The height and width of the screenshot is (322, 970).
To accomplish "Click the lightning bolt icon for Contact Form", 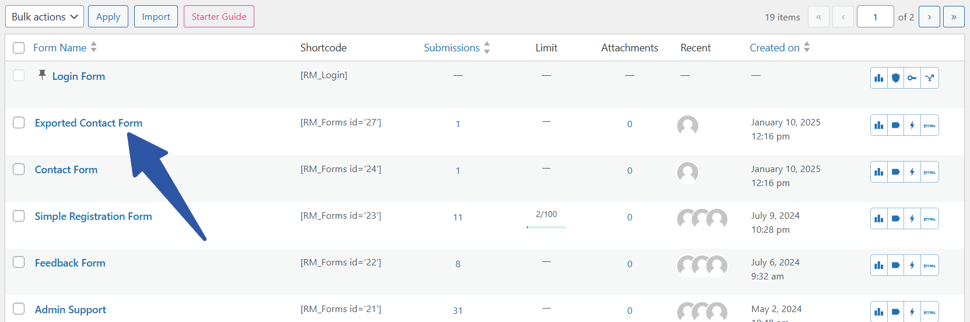I will tap(912, 172).
